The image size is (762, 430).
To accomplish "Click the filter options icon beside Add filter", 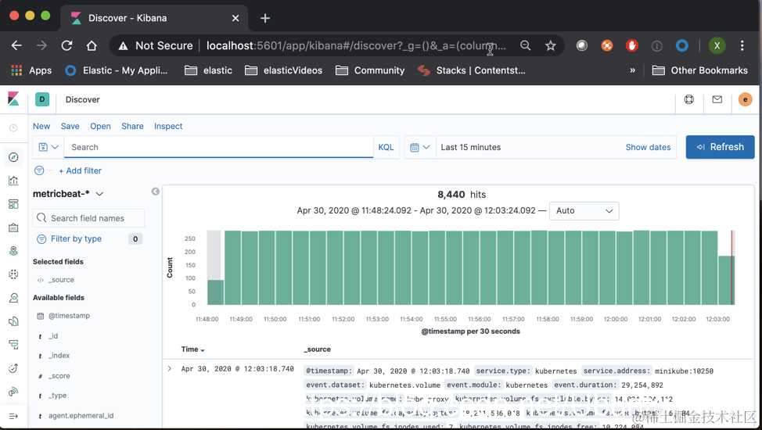I will click(x=39, y=170).
